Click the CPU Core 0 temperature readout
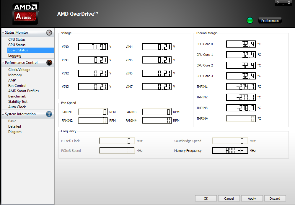 (x=241, y=44)
